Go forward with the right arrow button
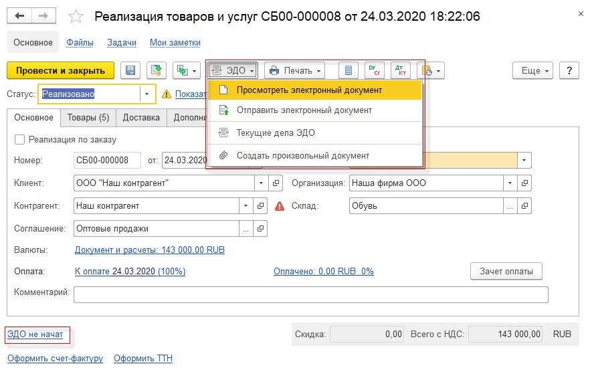 [x=43, y=16]
